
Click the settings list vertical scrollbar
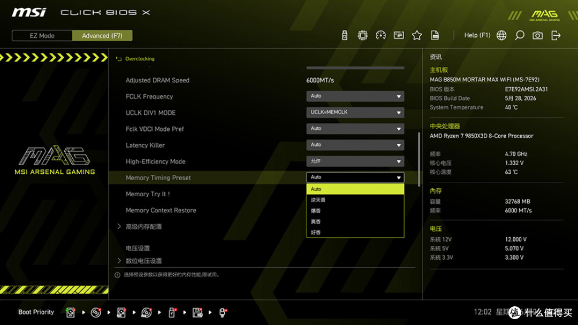pyautogui.click(x=419, y=159)
